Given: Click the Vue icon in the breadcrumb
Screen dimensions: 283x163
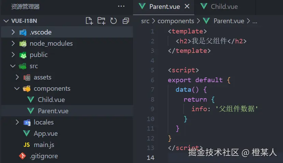Looking at the screenshot, I should point(206,21).
